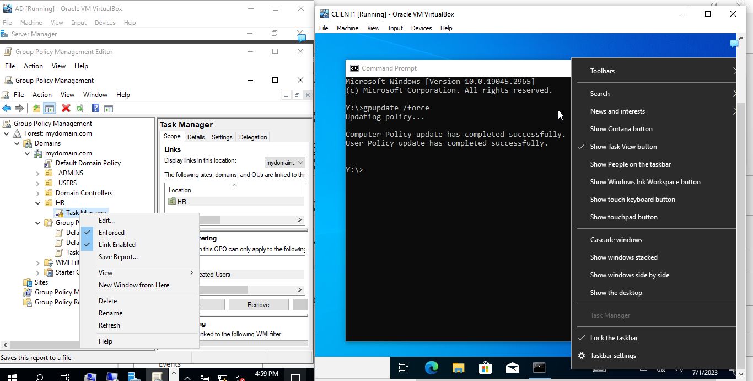Click the Default Domain Policy icon in tree
This screenshot has height=381, width=753.
point(49,163)
